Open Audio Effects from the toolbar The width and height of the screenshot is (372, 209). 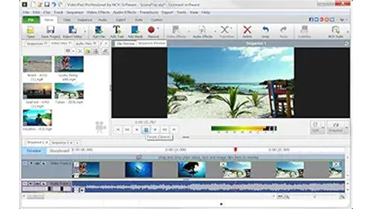[202, 32]
